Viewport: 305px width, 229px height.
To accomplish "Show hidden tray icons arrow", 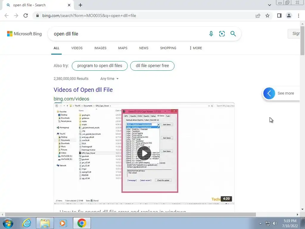I will click(260, 223).
